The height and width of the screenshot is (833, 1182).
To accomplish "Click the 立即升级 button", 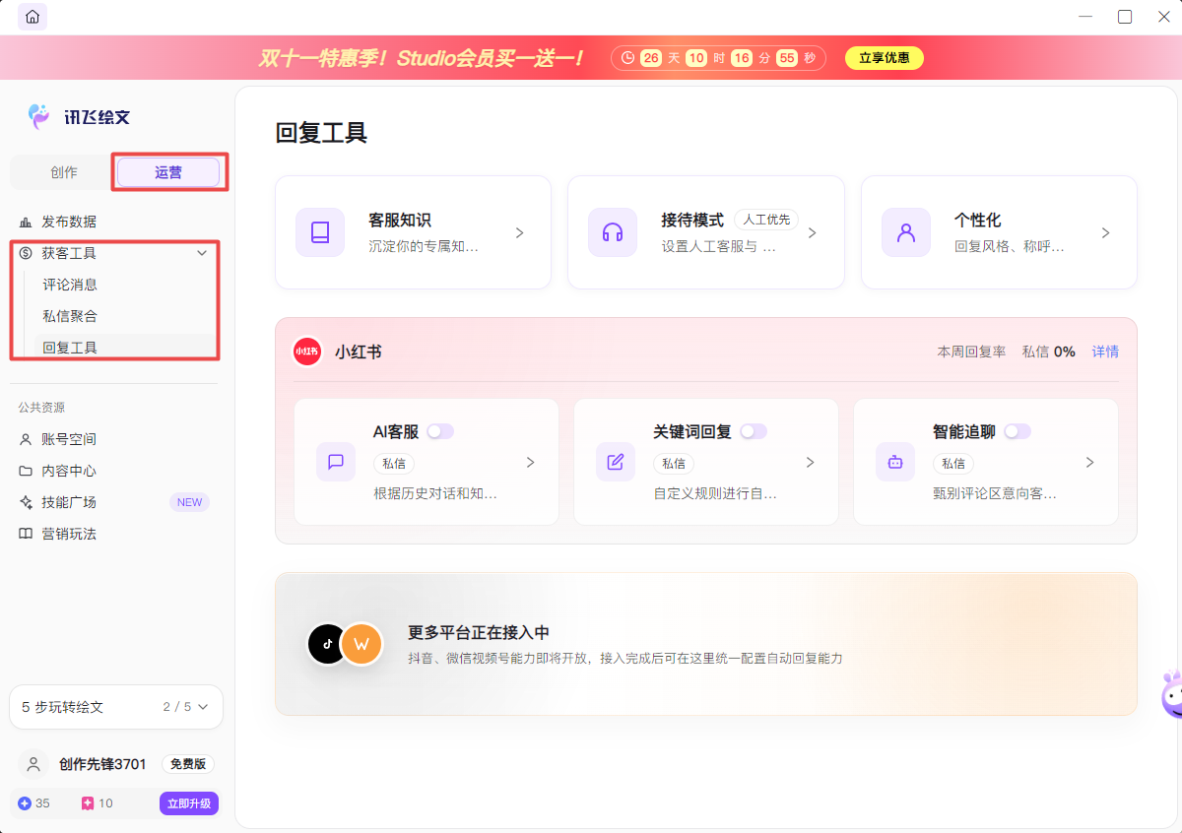I will pos(189,803).
